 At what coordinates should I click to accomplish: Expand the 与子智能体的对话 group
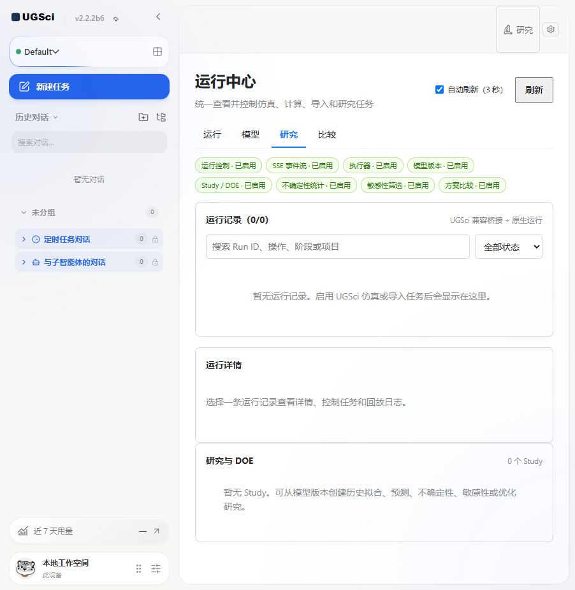24,263
